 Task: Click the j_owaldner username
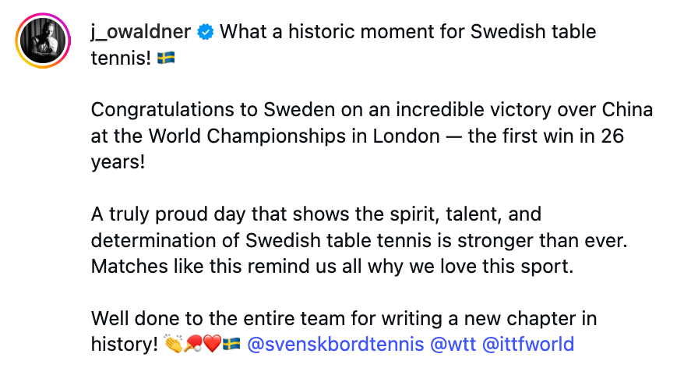pos(141,32)
